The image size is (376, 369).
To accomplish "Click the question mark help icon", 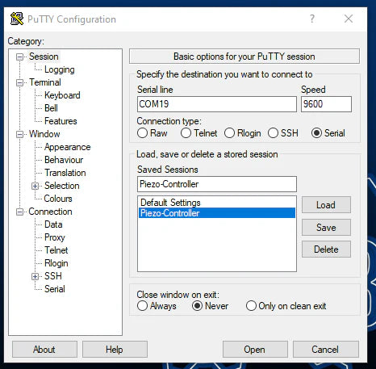I will (312, 19).
